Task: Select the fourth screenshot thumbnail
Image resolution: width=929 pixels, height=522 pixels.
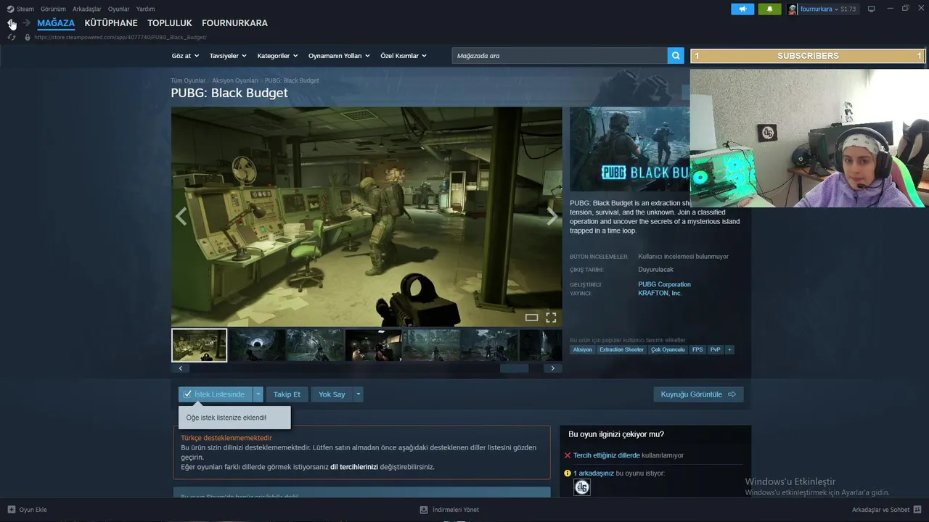Action: pos(373,345)
